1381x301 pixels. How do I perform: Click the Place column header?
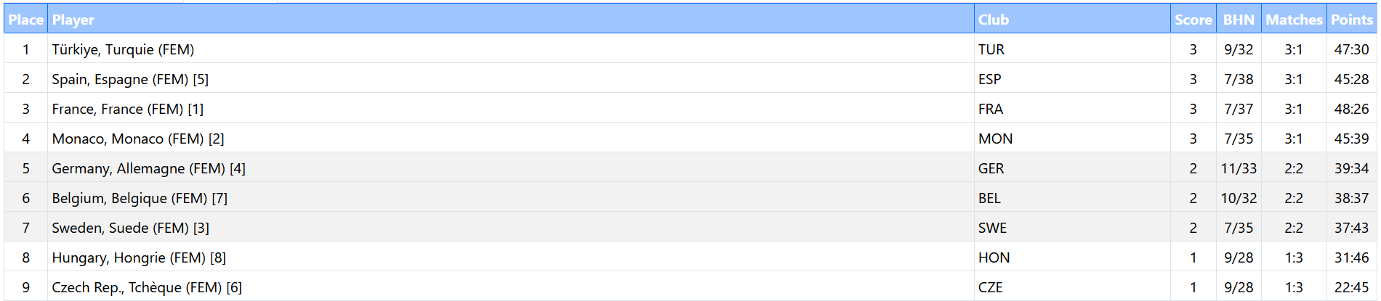tap(26, 20)
